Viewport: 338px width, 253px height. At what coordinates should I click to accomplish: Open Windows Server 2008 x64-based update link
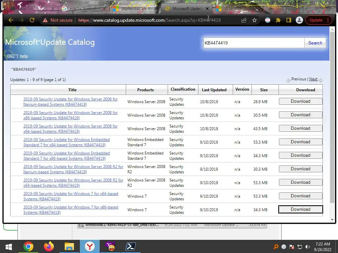[x=71, y=129]
